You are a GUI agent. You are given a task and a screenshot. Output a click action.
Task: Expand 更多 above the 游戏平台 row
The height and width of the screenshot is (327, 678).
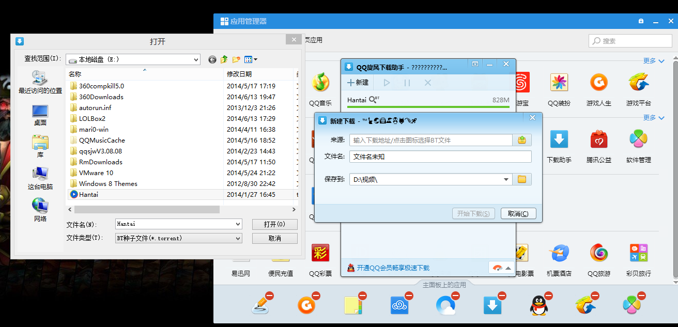coord(654,61)
